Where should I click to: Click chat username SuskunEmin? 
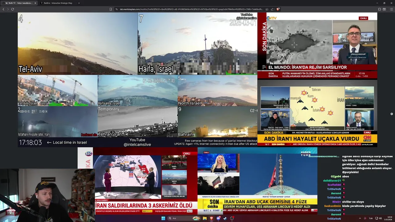332,206
